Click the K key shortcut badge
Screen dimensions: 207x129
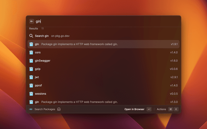tap(176, 109)
